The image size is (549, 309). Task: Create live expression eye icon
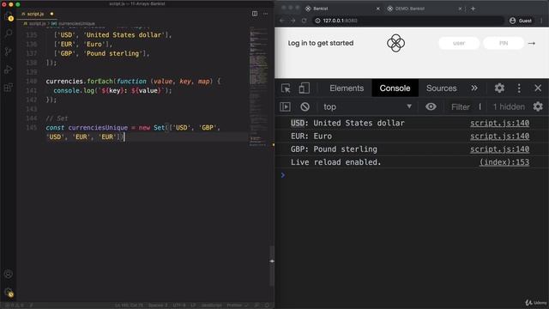(431, 106)
